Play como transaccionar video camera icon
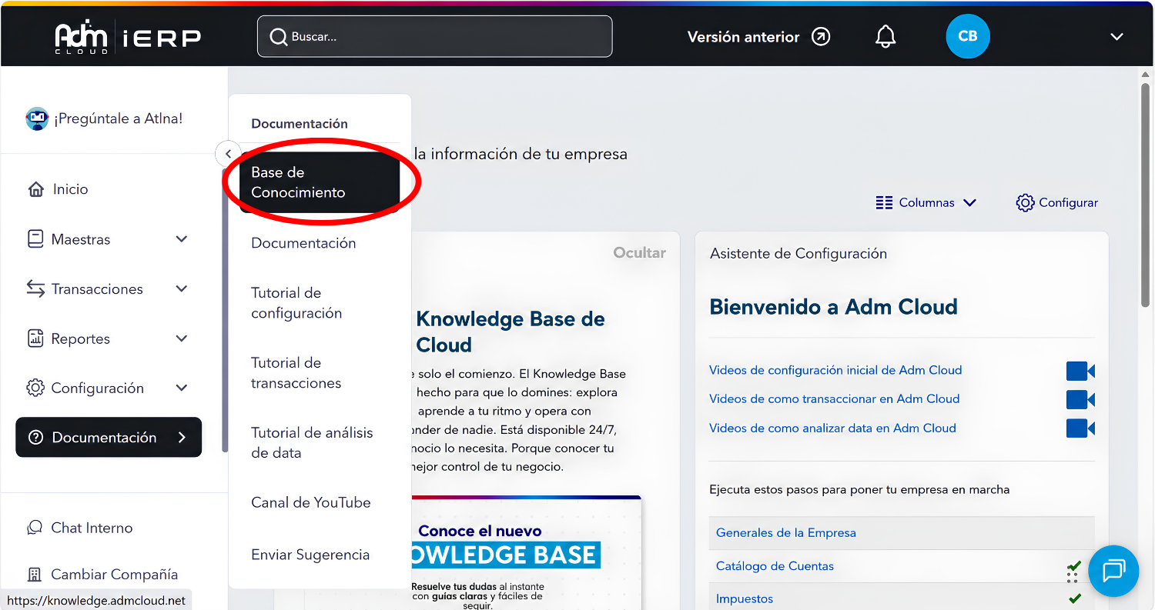Image resolution: width=1155 pixels, height=610 pixels. point(1080,399)
